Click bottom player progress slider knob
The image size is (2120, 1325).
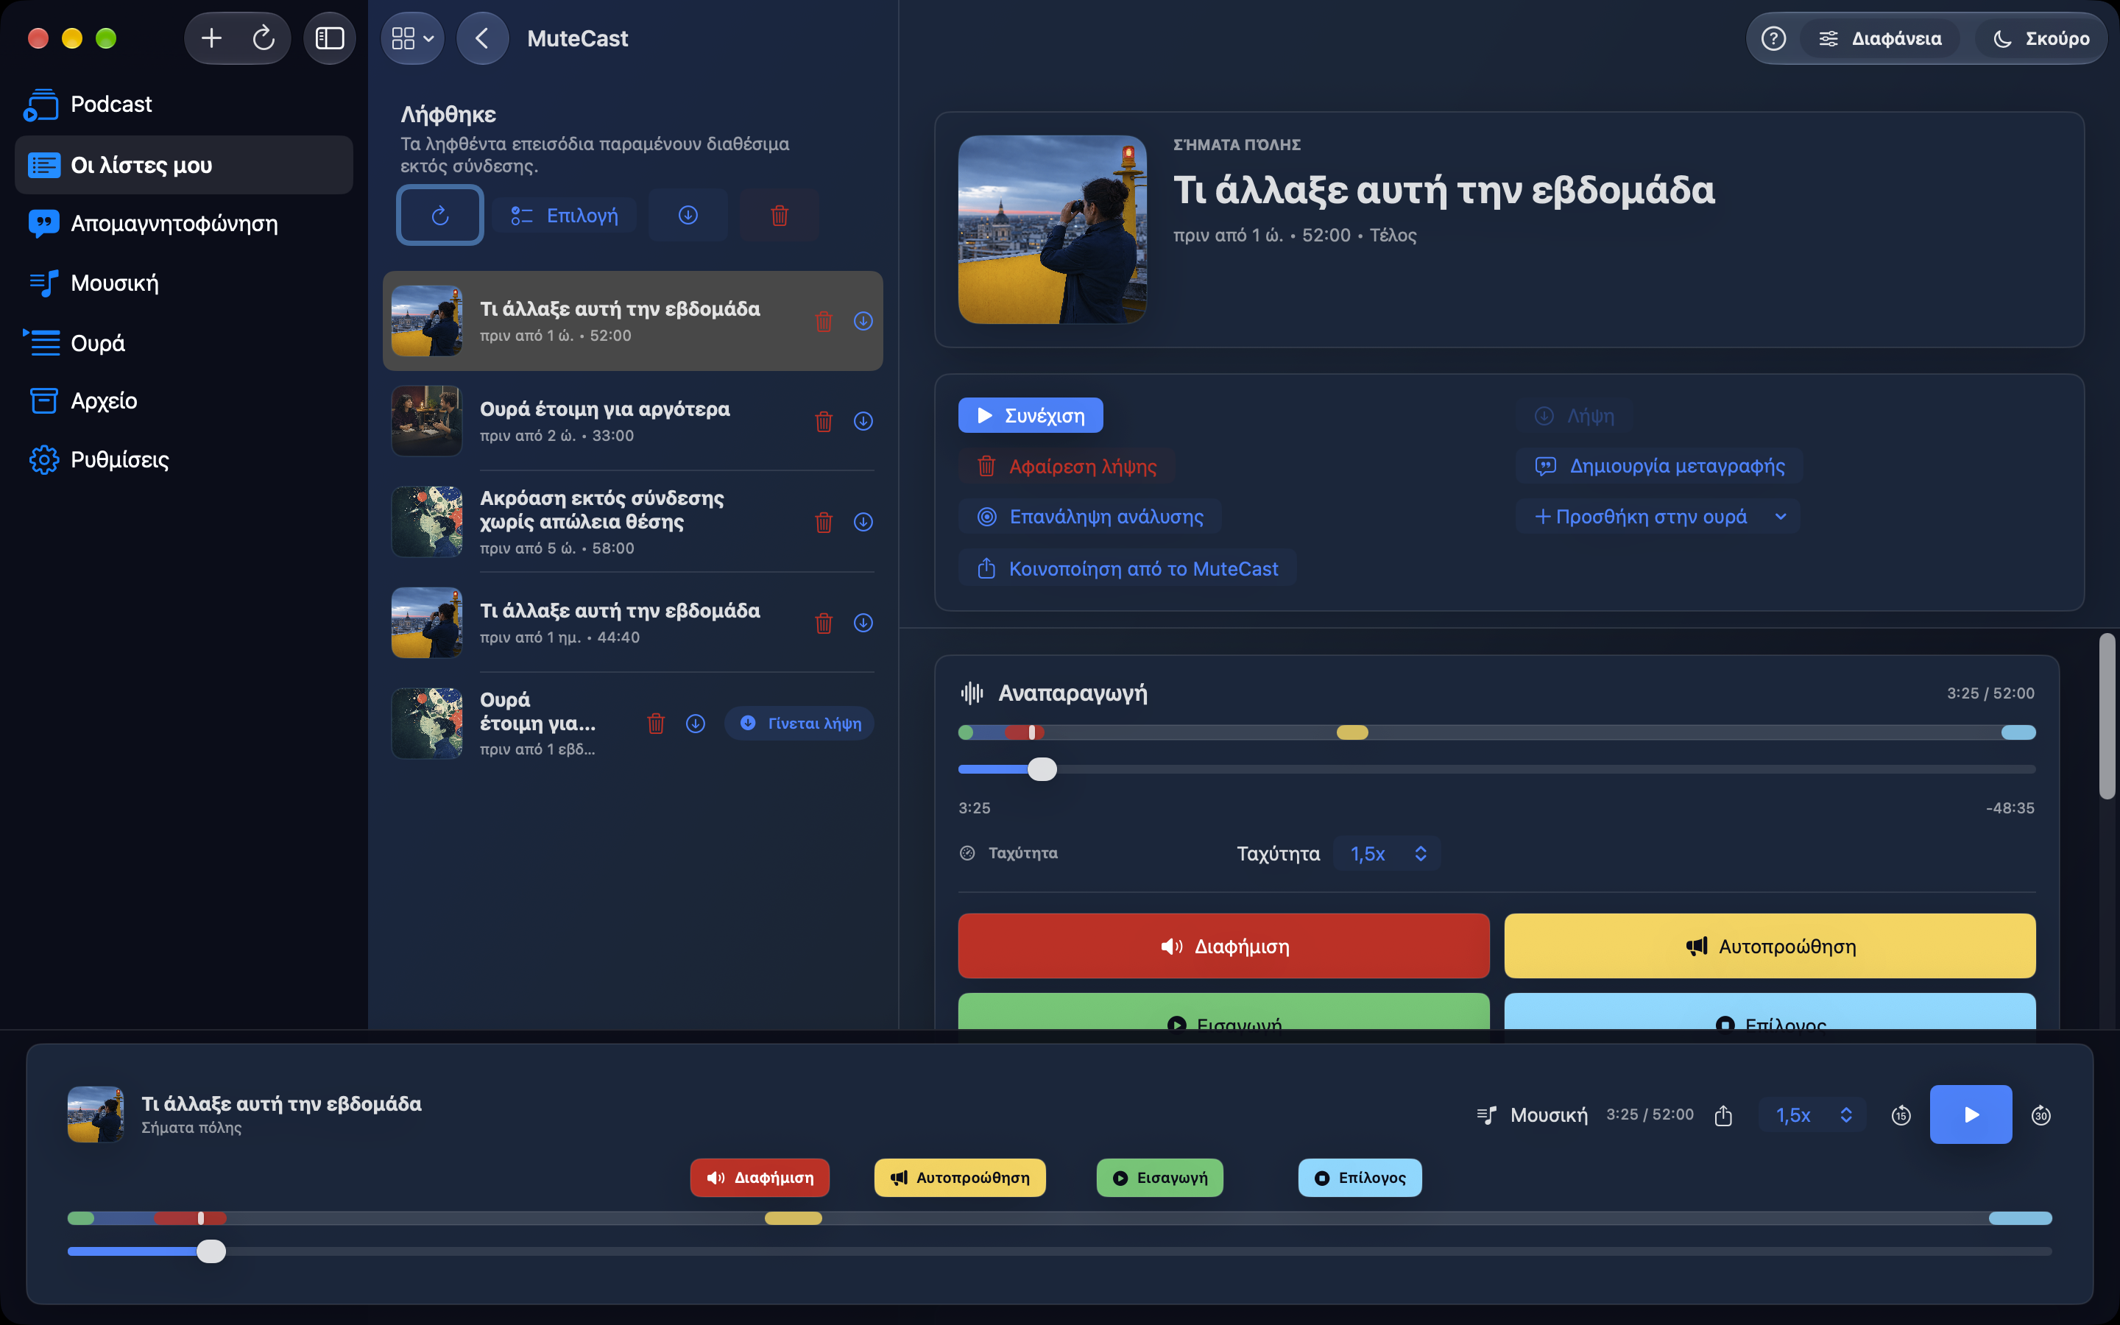pyautogui.click(x=211, y=1251)
